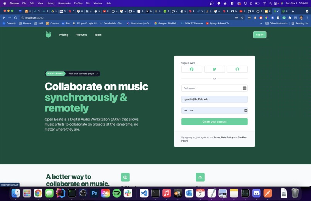Open the AWS bookmarks folder

point(39,24)
